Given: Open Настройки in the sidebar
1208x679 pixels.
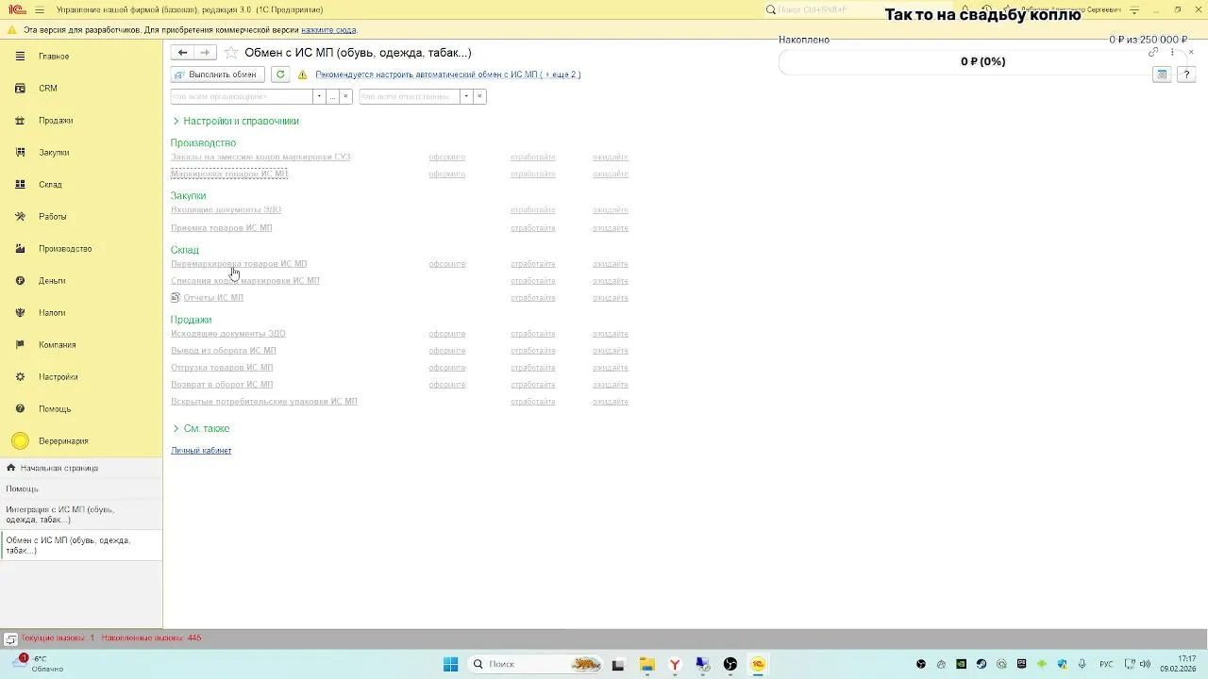Looking at the screenshot, I should (x=58, y=377).
